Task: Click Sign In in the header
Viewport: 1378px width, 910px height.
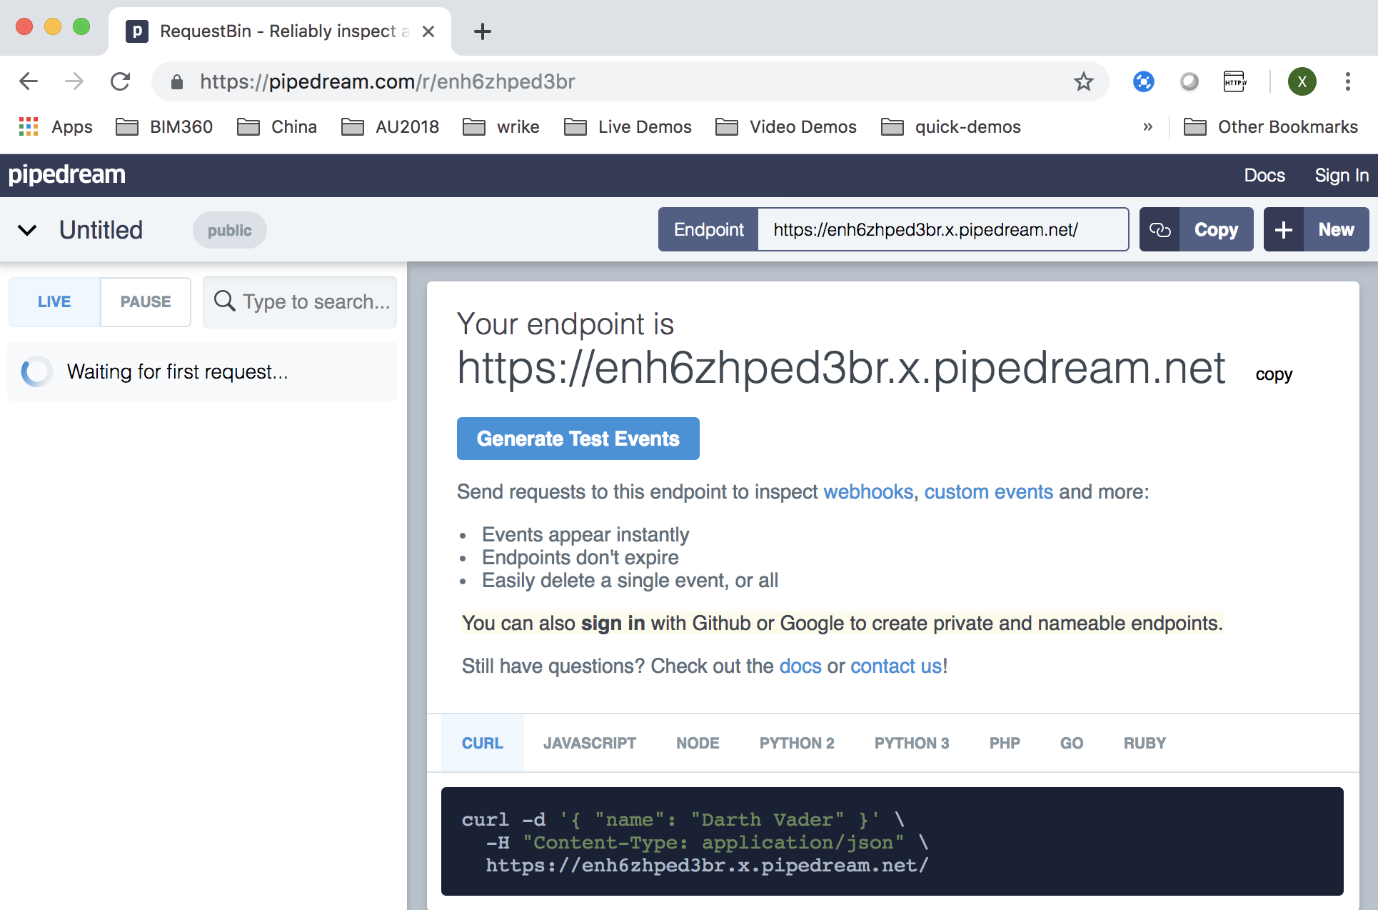Action: (1342, 175)
